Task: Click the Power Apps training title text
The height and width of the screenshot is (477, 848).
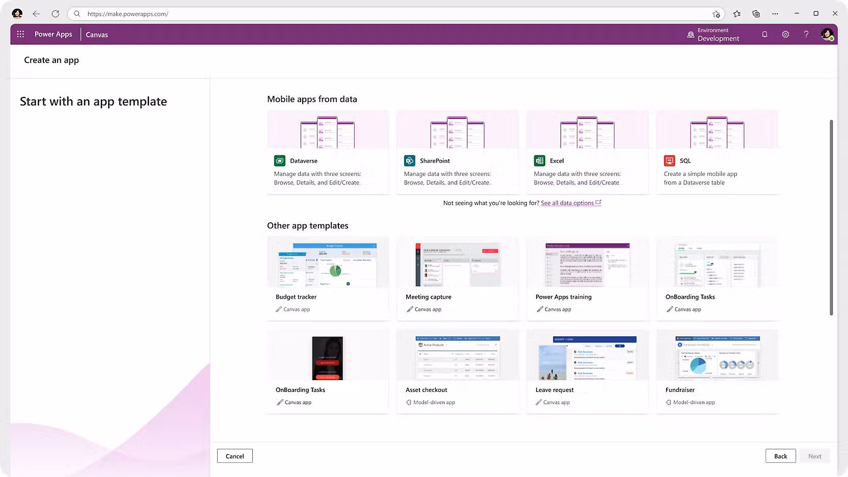Action: [564, 297]
